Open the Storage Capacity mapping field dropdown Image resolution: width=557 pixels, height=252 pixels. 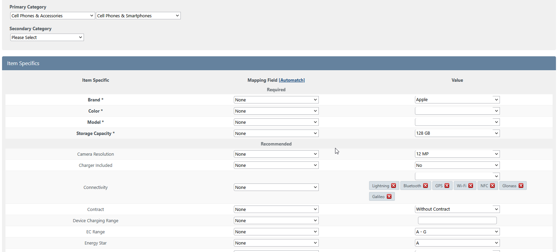pyautogui.click(x=276, y=133)
